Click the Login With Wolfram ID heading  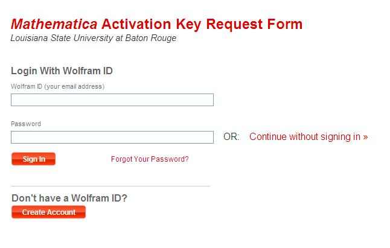[62, 71]
